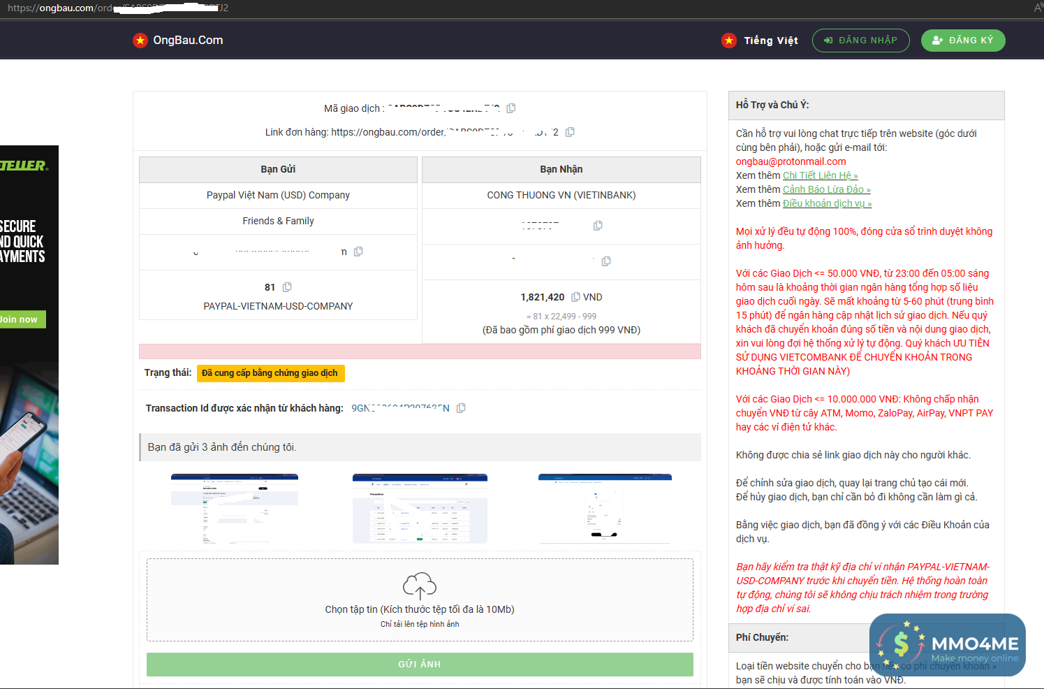Select the exchange rate line 81 x 22,499 - 999
The image size is (1044, 689).
(x=561, y=316)
